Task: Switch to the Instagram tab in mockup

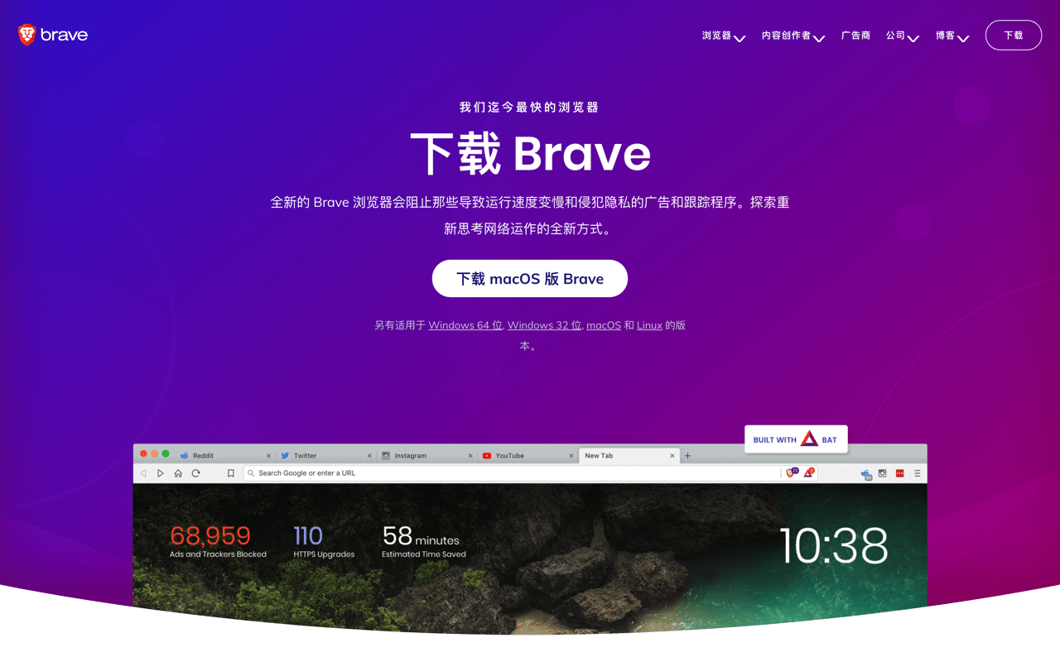Action: [x=427, y=455]
